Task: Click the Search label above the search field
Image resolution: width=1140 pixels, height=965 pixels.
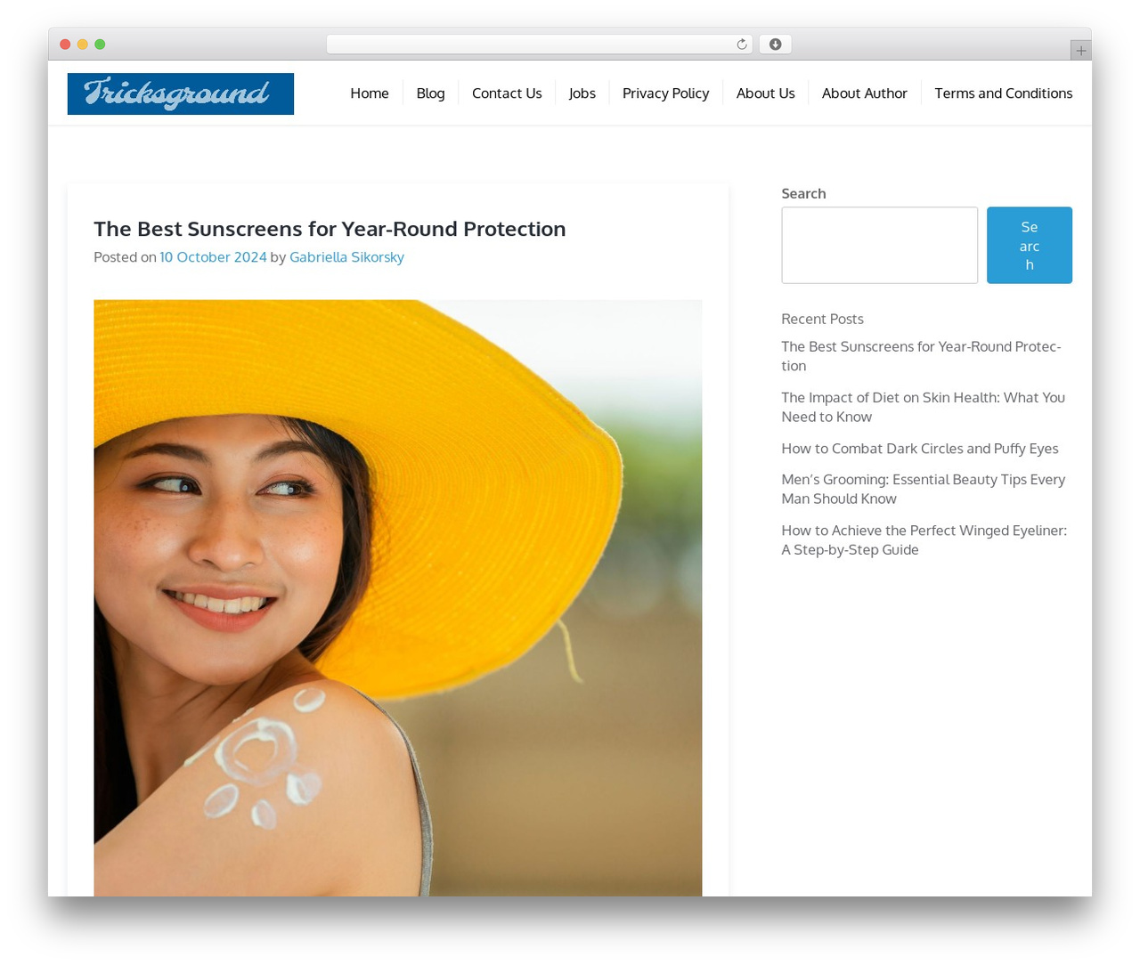Action: click(803, 194)
